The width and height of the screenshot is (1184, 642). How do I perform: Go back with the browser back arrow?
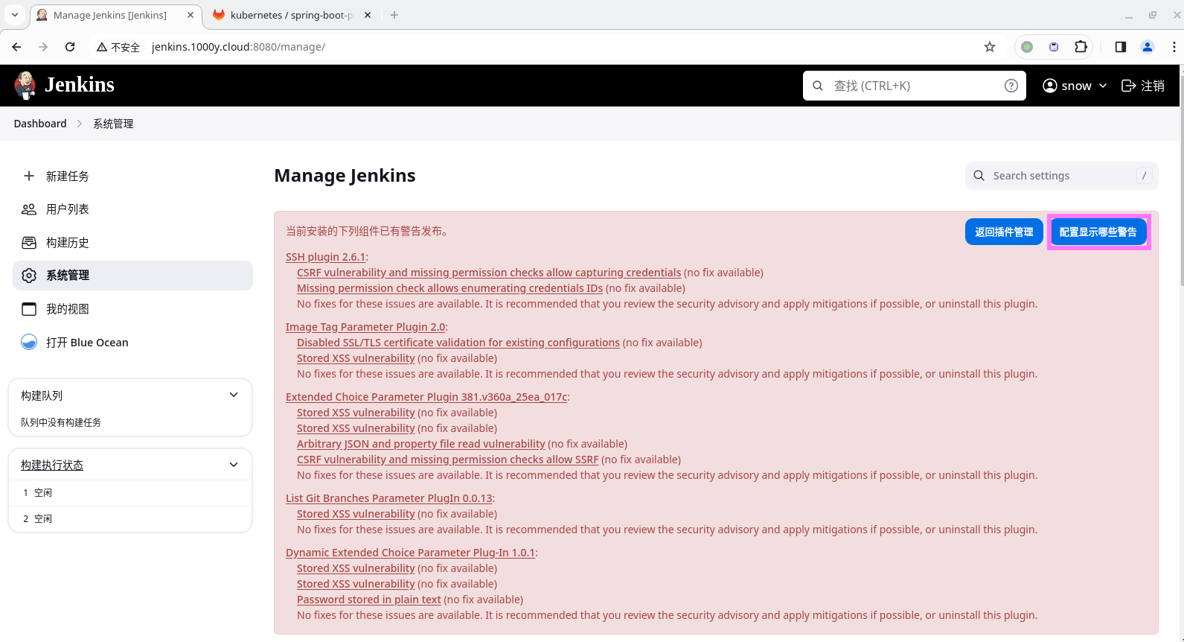[16, 47]
